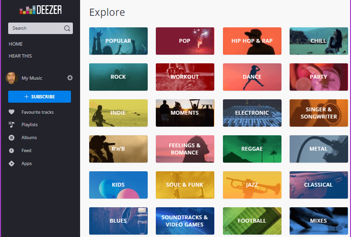The height and width of the screenshot is (237, 351).
Task: Open the POP genre tile
Action: pyautogui.click(x=185, y=41)
